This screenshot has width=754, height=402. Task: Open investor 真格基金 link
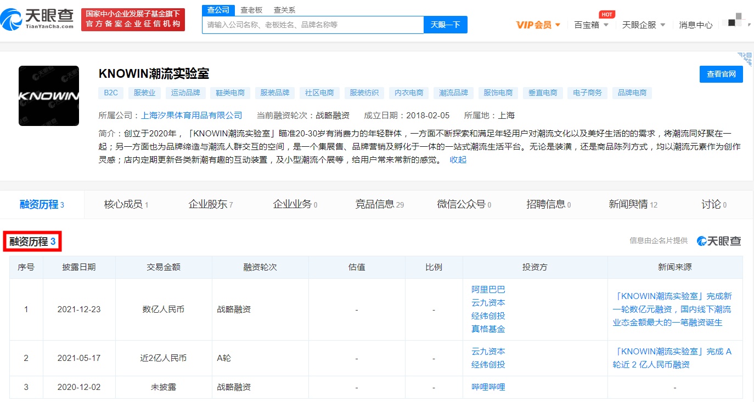(x=488, y=329)
